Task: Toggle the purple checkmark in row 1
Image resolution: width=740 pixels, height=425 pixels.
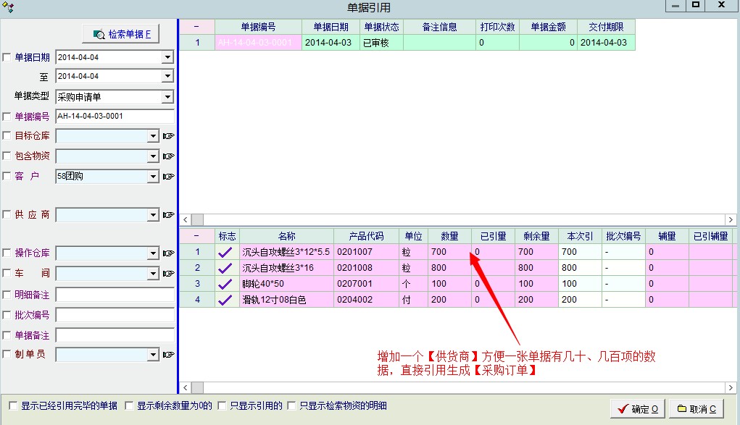Action: [x=226, y=252]
